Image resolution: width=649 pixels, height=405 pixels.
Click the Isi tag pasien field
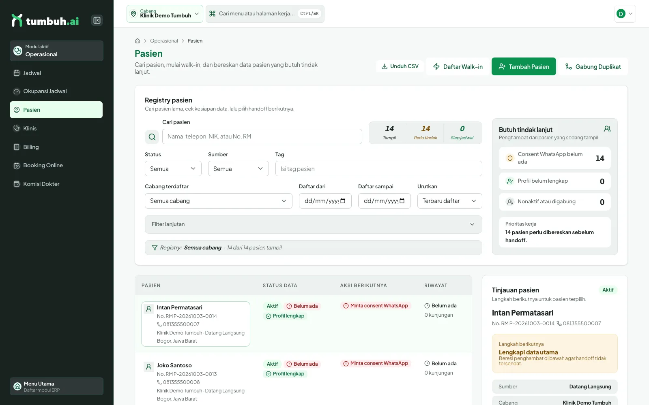pos(379,168)
